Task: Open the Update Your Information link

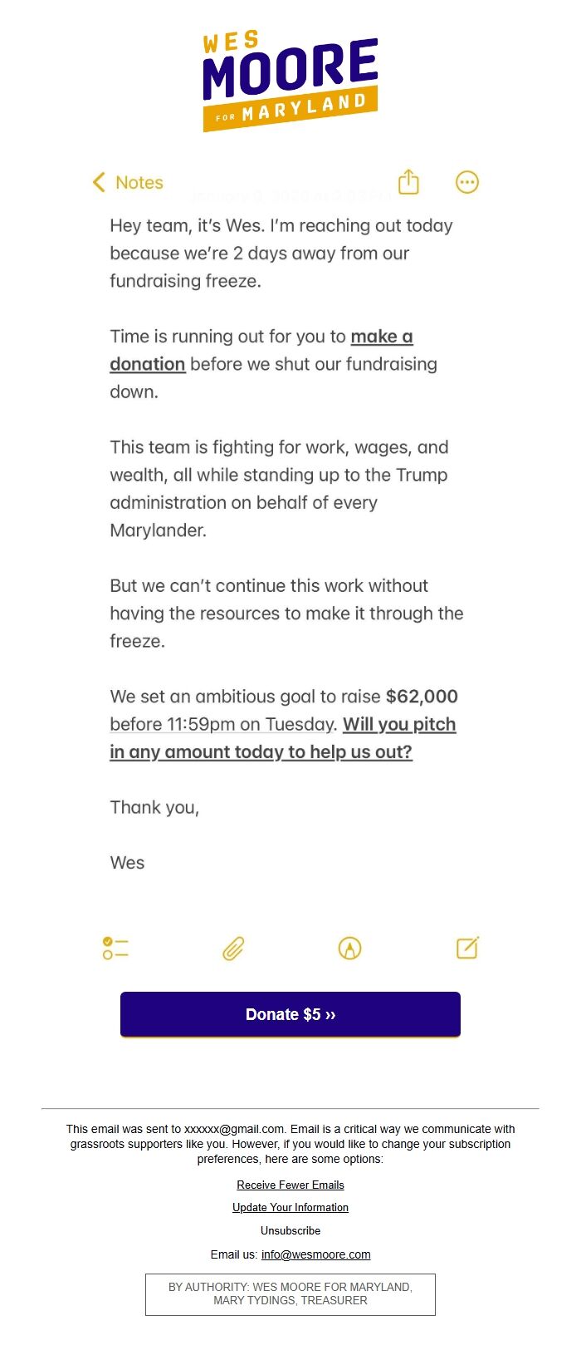Action: click(x=290, y=1207)
